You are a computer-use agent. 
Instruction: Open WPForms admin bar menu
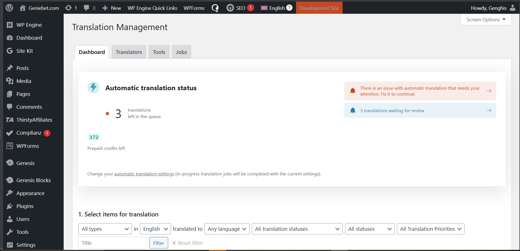point(194,8)
